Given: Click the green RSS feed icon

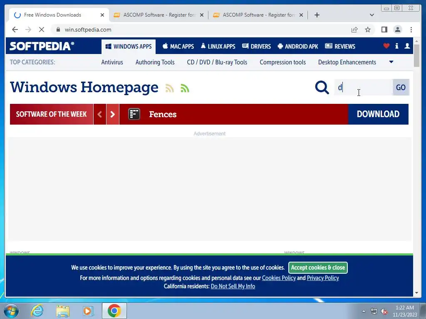Looking at the screenshot, I should click(185, 88).
